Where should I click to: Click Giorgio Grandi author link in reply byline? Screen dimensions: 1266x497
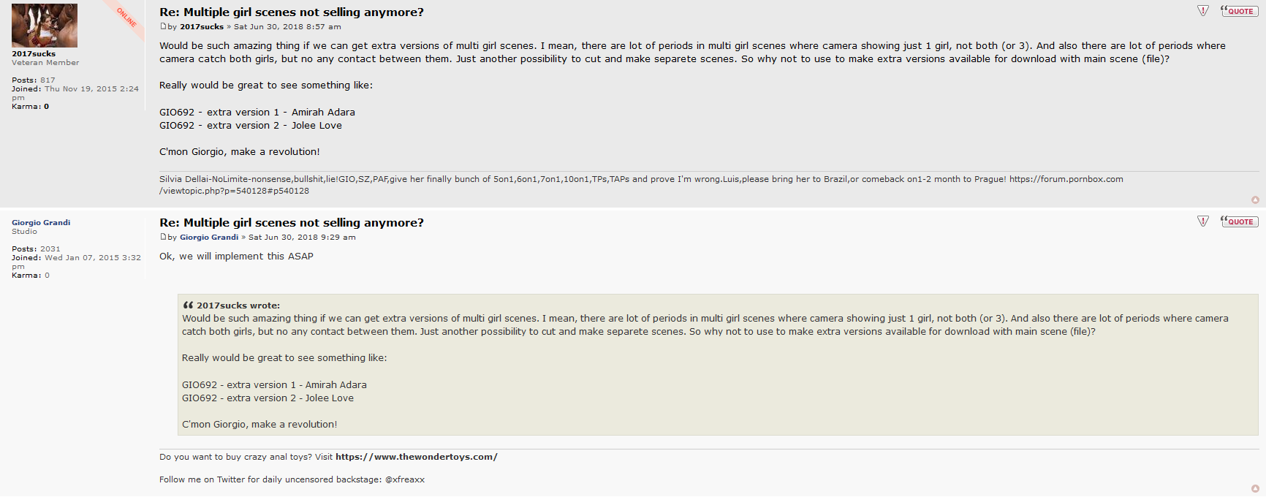tap(209, 238)
